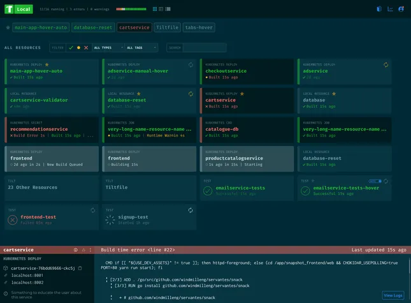Trigger update icon on adservice-manual-hover card

191,65
